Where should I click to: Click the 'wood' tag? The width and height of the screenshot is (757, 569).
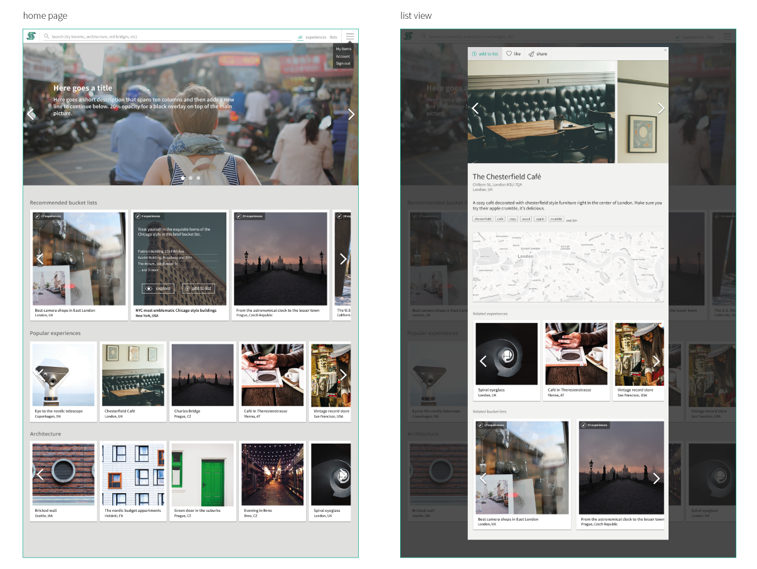pos(526,219)
